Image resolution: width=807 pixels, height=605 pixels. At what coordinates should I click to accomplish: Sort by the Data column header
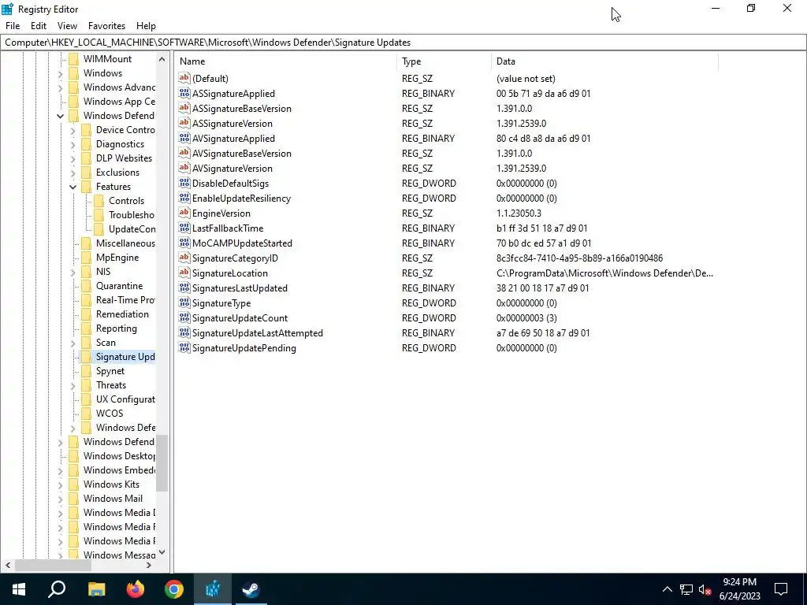(604, 61)
